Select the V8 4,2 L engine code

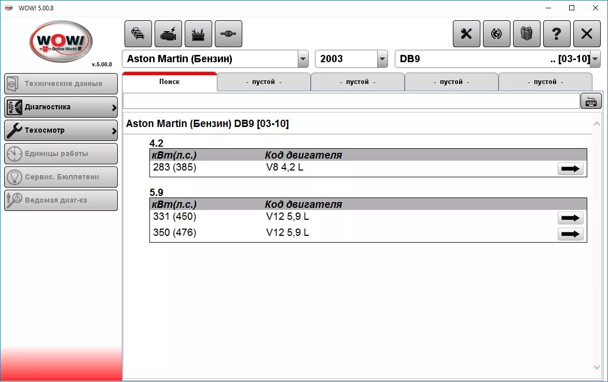[285, 167]
